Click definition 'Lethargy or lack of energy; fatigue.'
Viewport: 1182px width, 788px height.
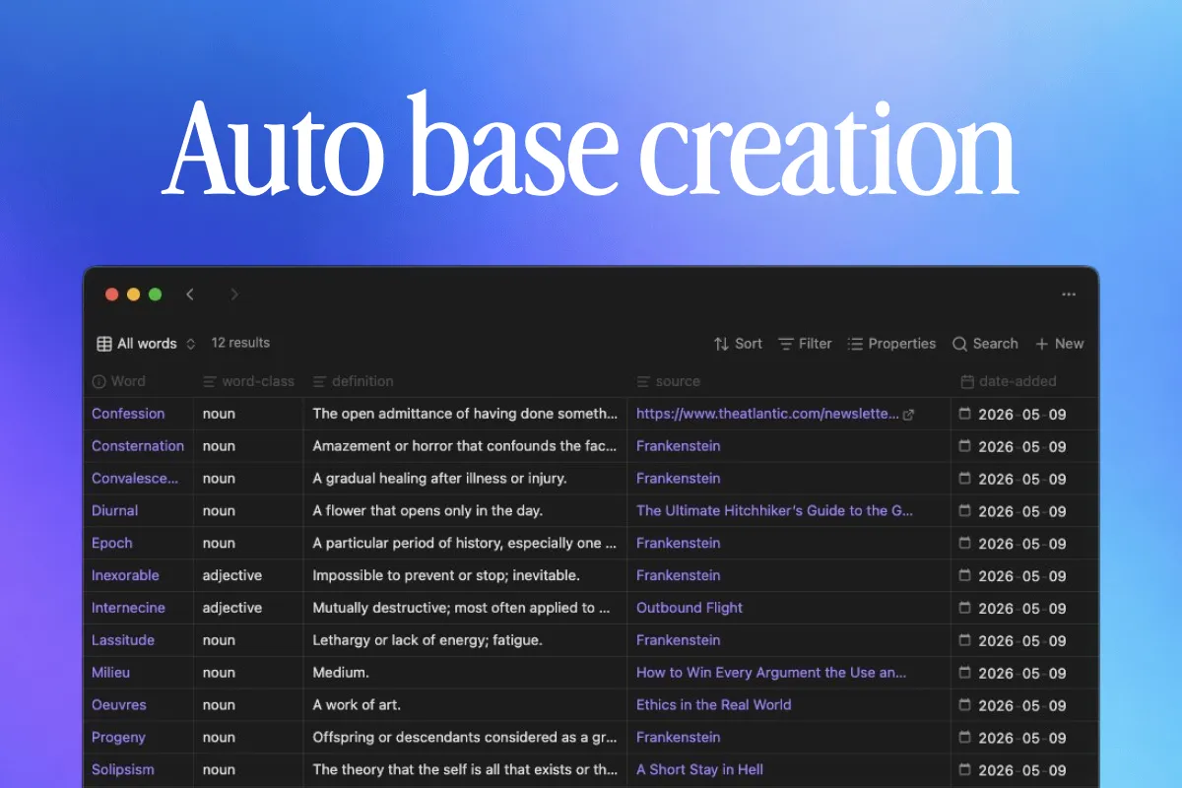click(427, 640)
